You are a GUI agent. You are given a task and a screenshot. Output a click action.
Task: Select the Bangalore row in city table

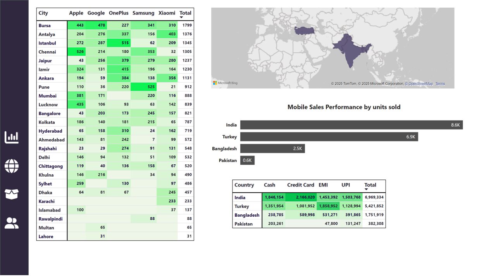coord(115,114)
